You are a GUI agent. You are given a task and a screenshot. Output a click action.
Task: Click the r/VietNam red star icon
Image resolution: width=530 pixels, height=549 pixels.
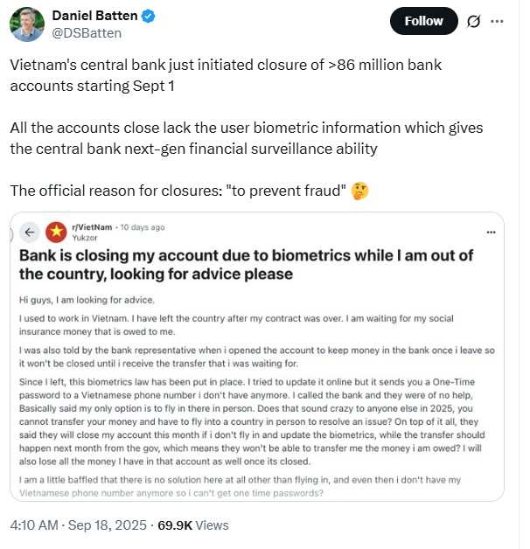[56, 233]
